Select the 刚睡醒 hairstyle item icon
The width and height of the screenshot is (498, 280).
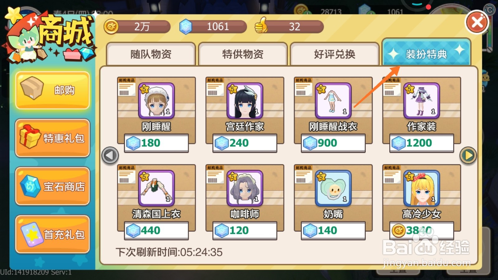[x=156, y=100]
